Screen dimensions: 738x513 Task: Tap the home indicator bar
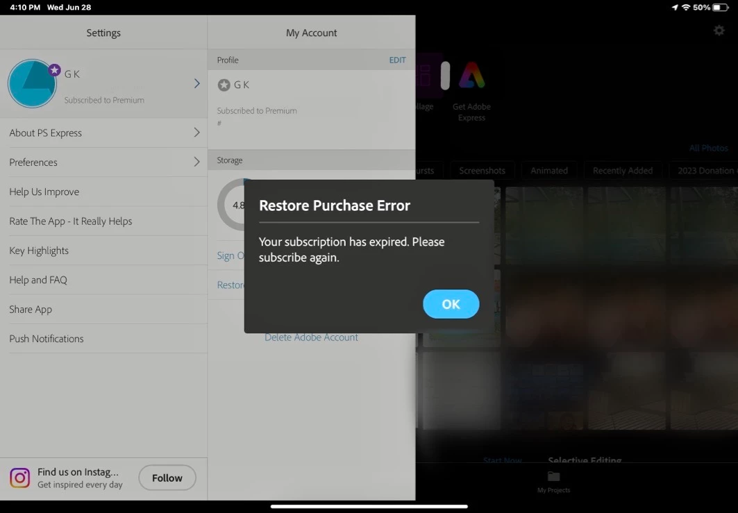tap(369, 507)
